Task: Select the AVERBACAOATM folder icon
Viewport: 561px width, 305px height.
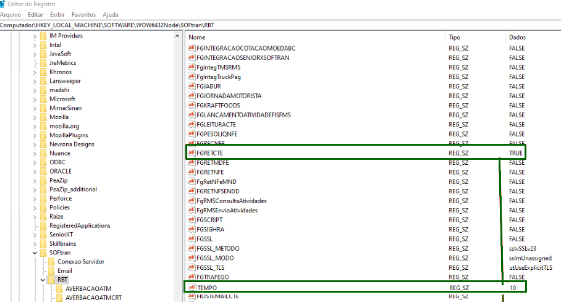Action: 59,289
